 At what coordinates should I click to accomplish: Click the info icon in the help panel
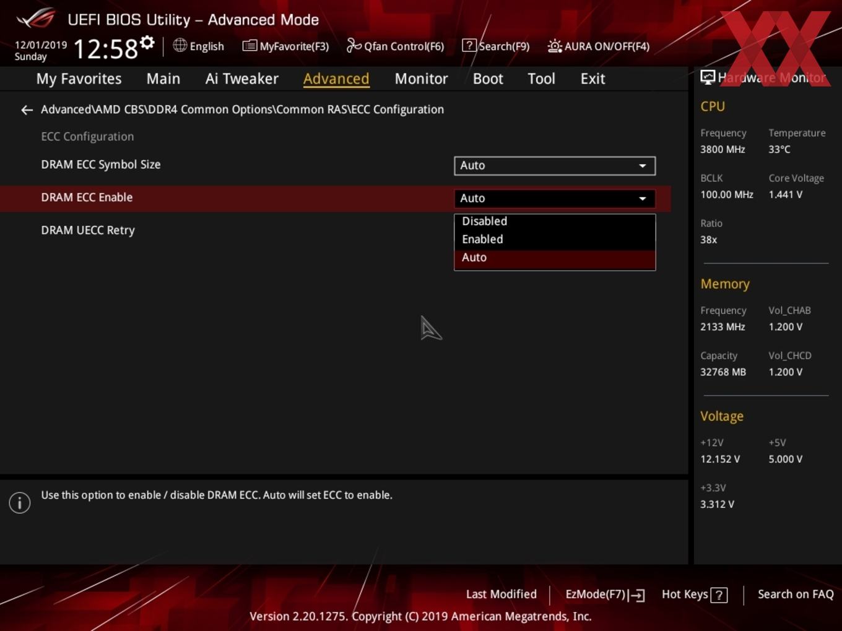click(x=20, y=502)
